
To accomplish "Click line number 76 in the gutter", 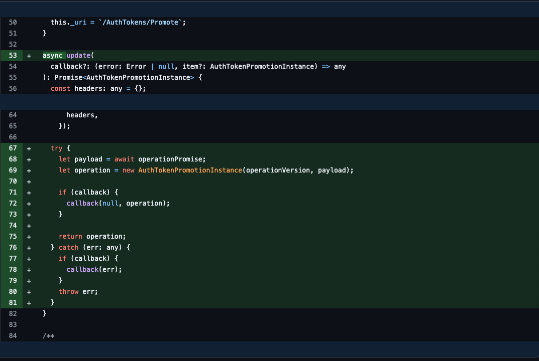I will pos(13,247).
